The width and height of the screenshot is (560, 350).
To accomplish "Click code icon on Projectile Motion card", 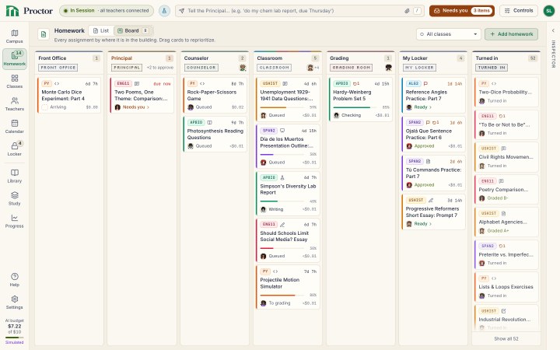I will coord(275,271).
